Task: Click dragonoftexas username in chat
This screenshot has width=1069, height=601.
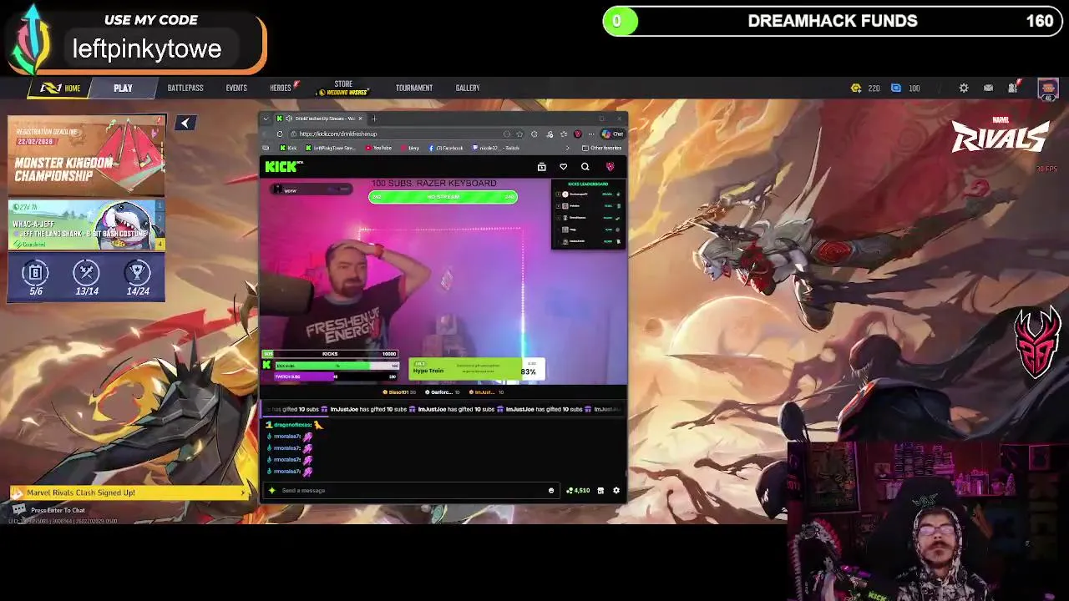Action: (292, 425)
